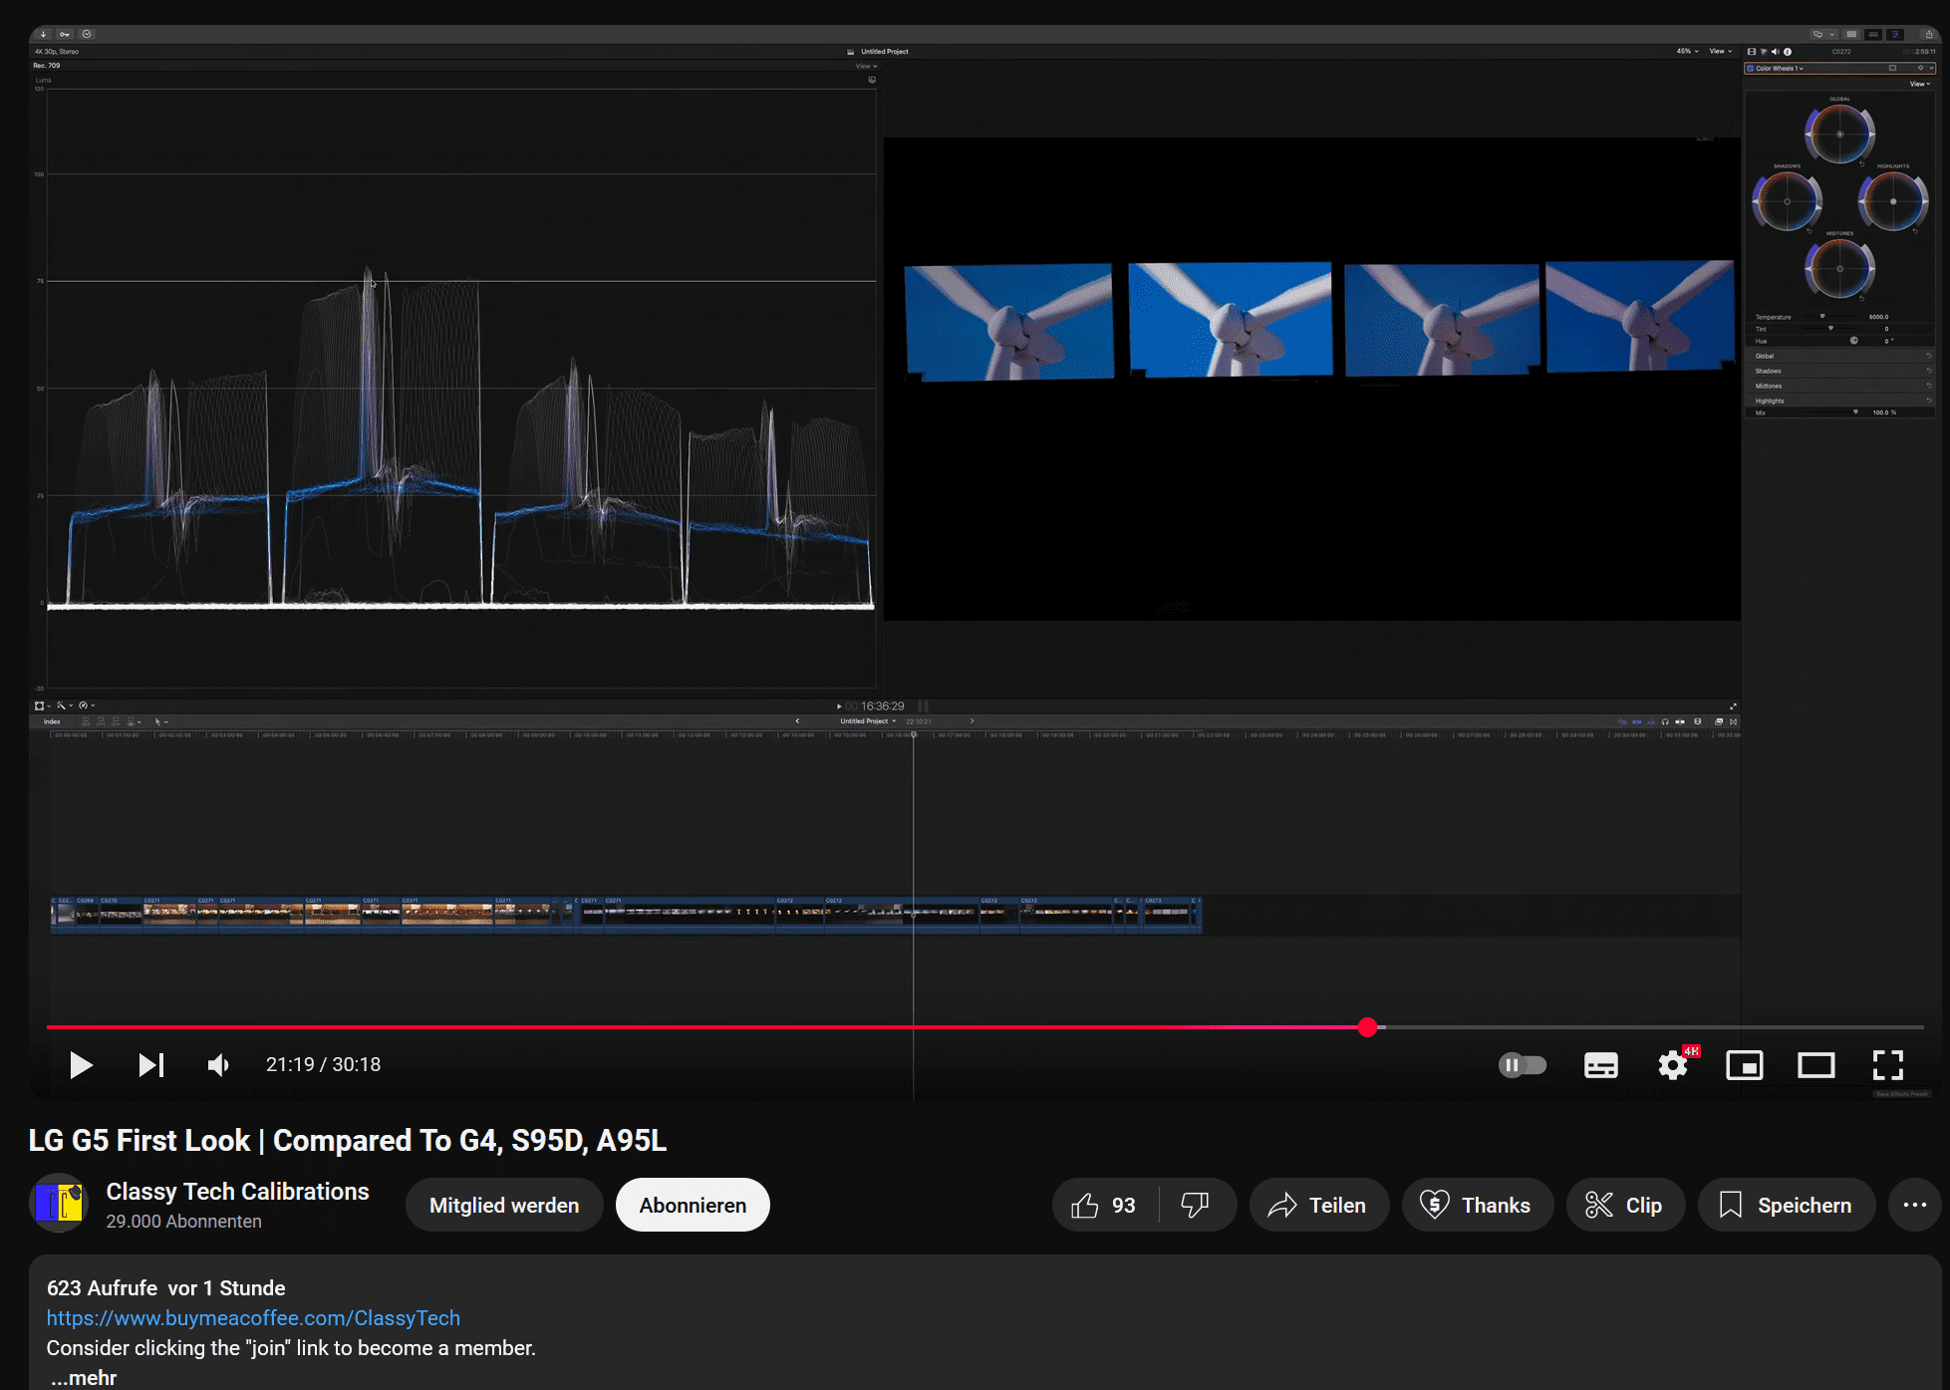Open the Classy Tech Calibrations channel avatar
1950x1390 pixels.
pyautogui.click(x=59, y=1203)
